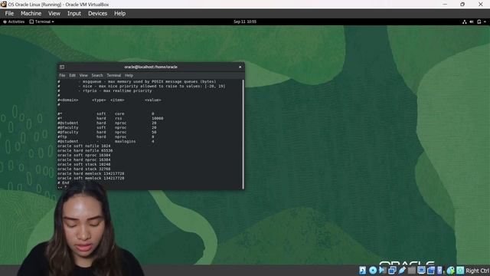The height and width of the screenshot is (276, 490).
Task: Open VirtualBox Help menu
Action: coord(119,14)
